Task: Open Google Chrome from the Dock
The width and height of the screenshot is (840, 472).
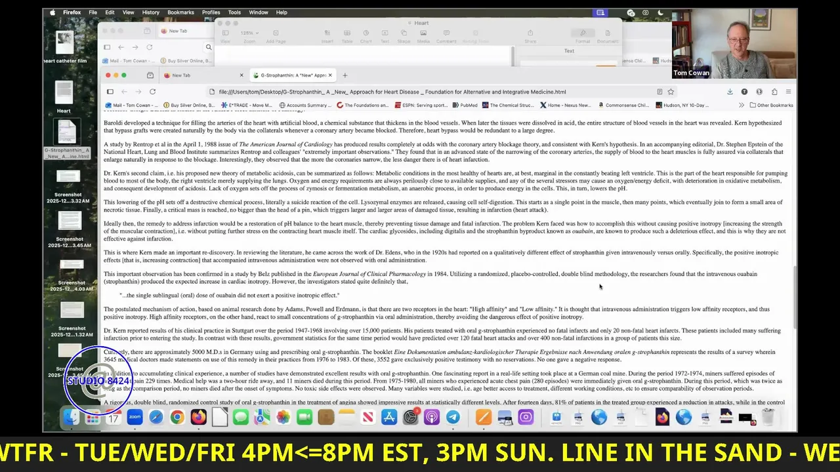Action: pyautogui.click(x=177, y=418)
